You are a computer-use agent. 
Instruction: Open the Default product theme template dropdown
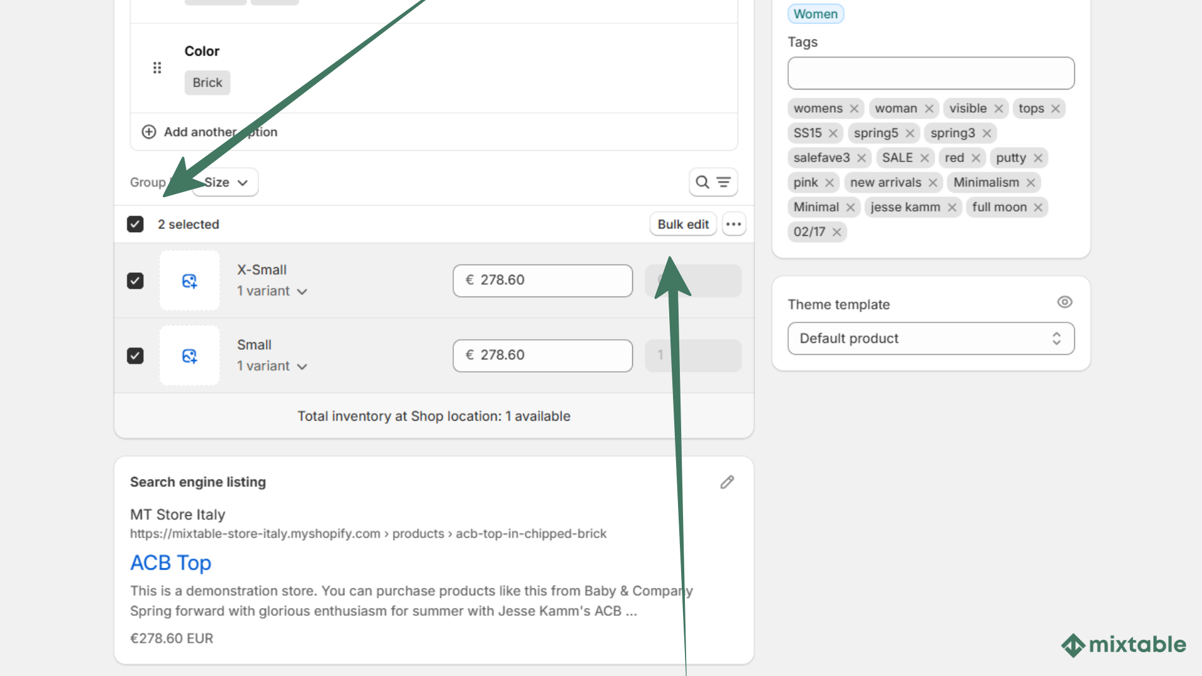point(931,338)
